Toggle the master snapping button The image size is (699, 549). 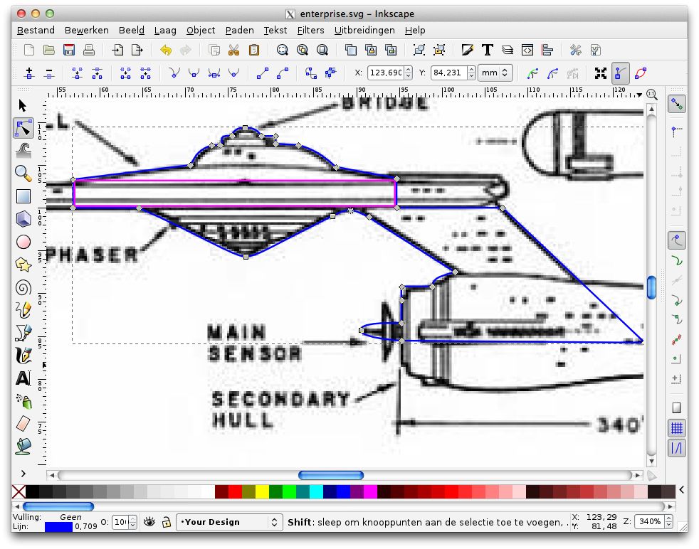[677, 105]
